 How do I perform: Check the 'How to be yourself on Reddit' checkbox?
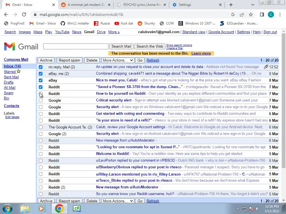pos(41,94)
